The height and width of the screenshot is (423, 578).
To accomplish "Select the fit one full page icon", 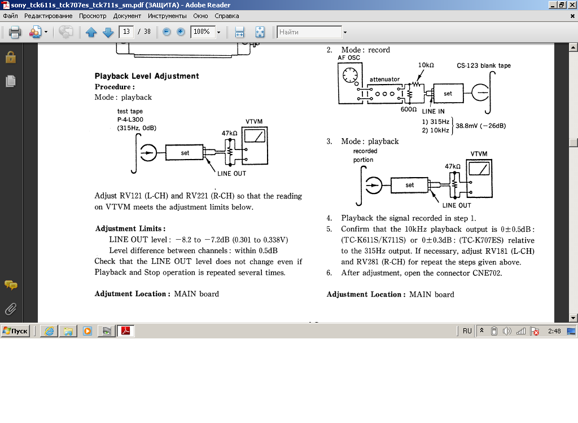I will [x=260, y=32].
